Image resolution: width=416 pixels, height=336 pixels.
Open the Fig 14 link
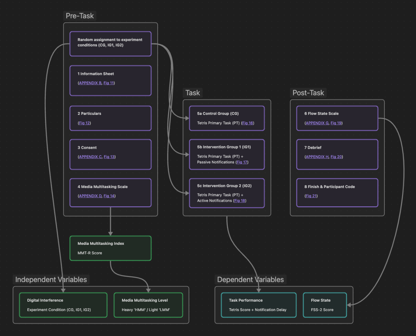point(109,196)
